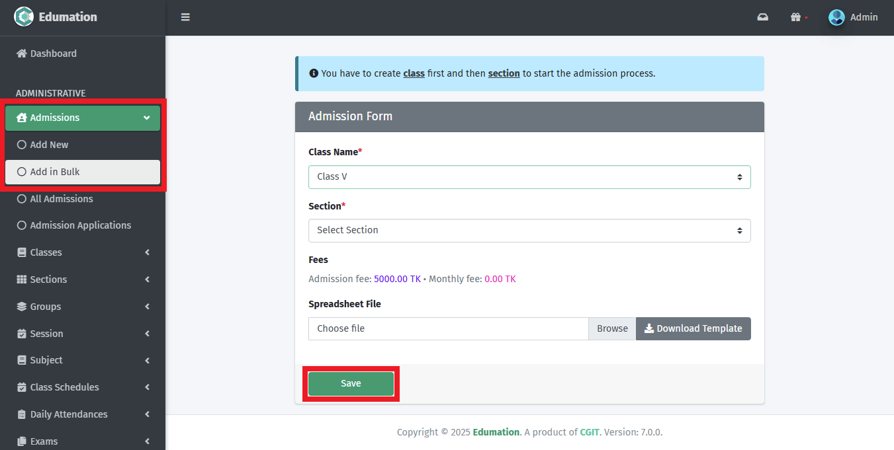The width and height of the screenshot is (894, 450).
Task: Select the Add New circle option
Action: point(22,145)
